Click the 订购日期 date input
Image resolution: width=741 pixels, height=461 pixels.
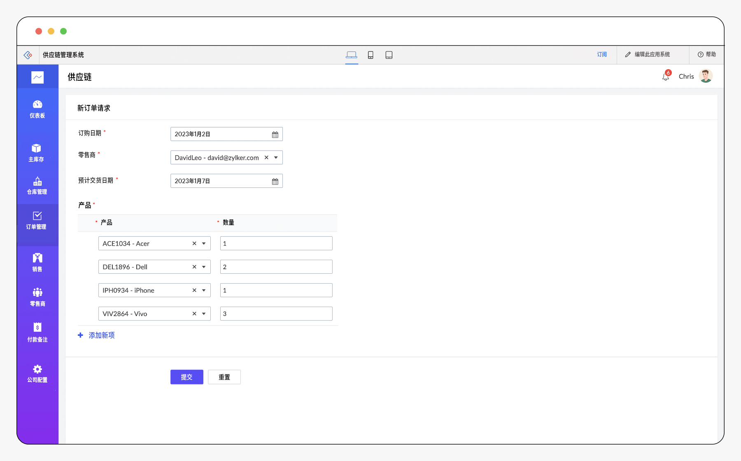(x=226, y=134)
